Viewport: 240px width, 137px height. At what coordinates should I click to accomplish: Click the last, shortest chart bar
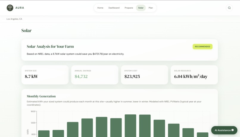(202, 135)
